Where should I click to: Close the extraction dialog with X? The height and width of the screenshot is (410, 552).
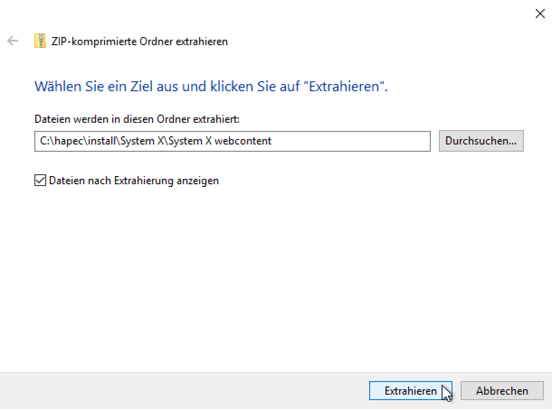click(x=540, y=14)
